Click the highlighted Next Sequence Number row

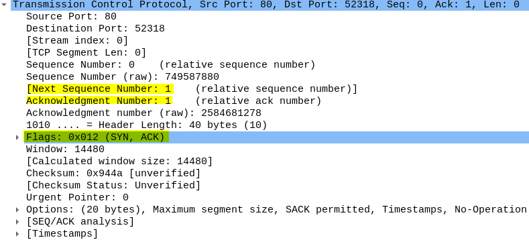click(x=192, y=89)
